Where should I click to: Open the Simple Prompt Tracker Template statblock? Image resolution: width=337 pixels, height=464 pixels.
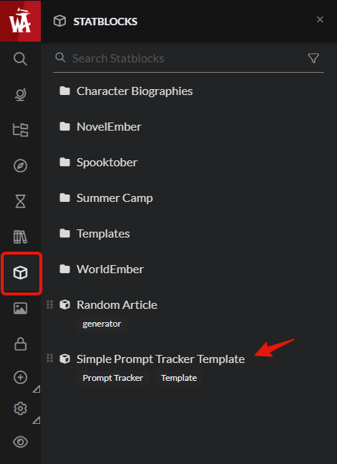coord(160,359)
